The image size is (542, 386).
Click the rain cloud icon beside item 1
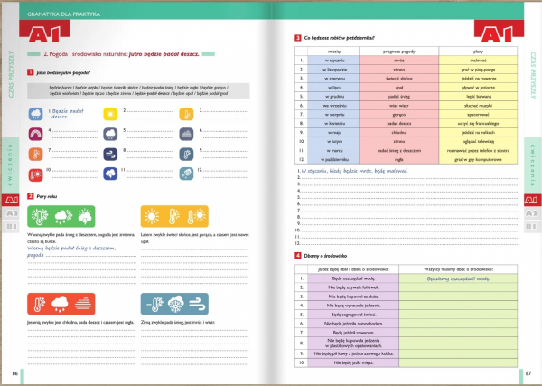point(34,115)
